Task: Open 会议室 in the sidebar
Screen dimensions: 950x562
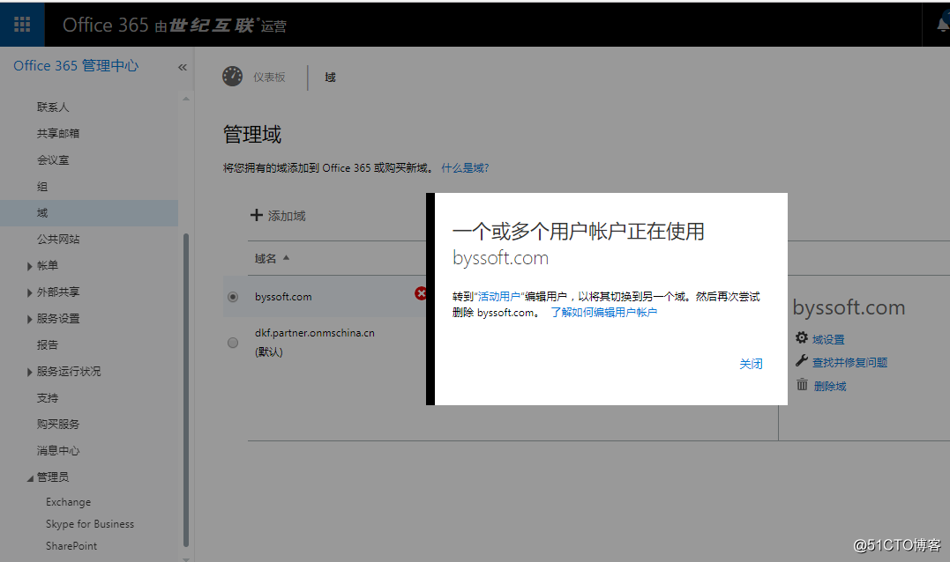Action: [x=53, y=160]
